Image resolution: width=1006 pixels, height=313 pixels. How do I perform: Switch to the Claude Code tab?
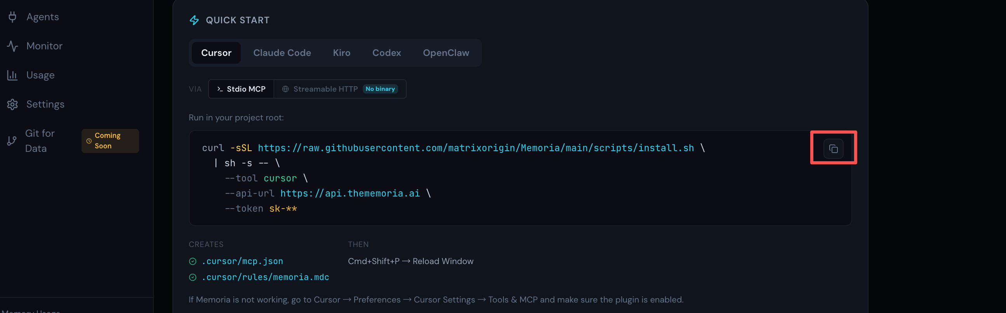tap(282, 53)
